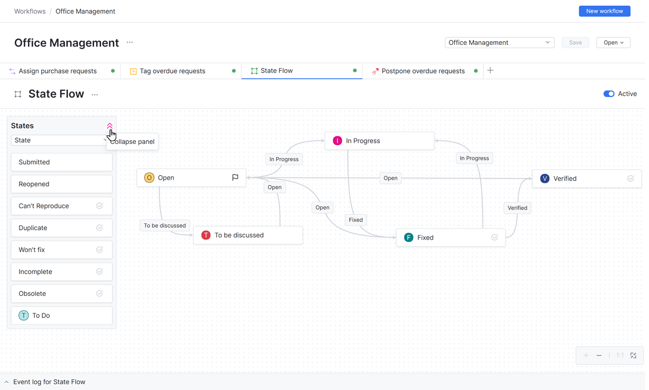The width and height of the screenshot is (649, 390).
Task: Click the rocket icon on Postpone overdue requests tab
Action: 374,71
